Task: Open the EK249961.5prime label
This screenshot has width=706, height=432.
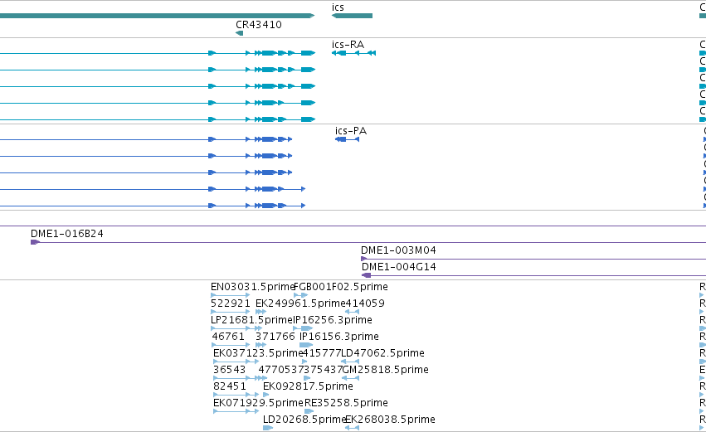Action: pos(300,303)
